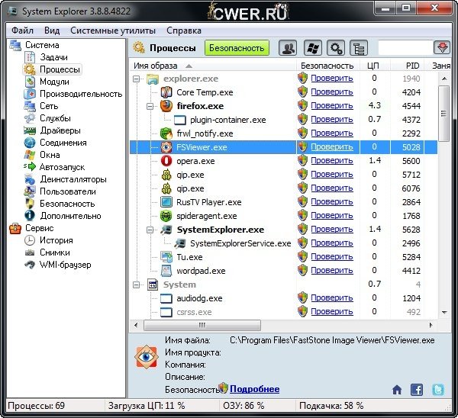Open Службы sidebar icon
This screenshot has height=418, width=458.
click(x=30, y=118)
